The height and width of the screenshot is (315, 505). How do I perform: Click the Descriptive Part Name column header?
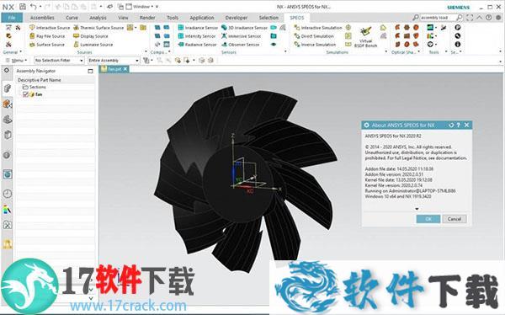click(x=56, y=80)
